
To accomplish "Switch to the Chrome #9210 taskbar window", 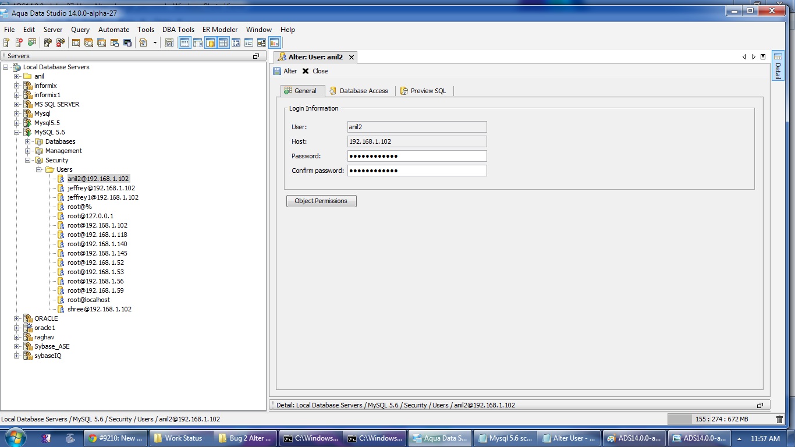I will (115, 438).
